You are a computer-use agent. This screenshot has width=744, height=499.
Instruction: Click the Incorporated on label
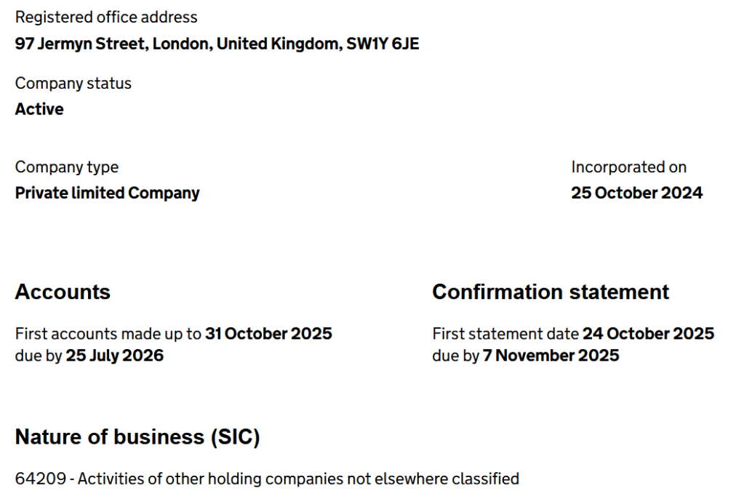[x=628, y=167]
